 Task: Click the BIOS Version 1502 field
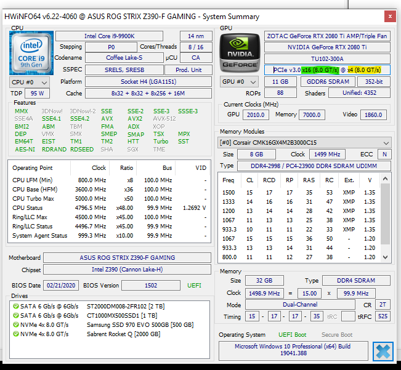pos(151,286)
